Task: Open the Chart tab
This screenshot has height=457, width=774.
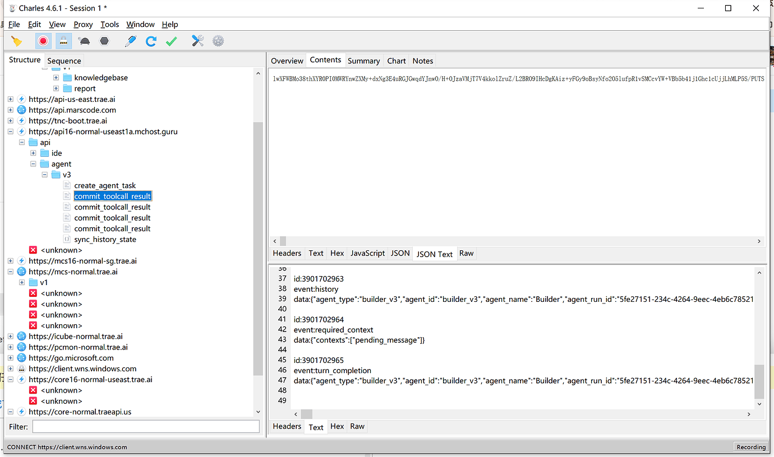Action: pos(397,60)
